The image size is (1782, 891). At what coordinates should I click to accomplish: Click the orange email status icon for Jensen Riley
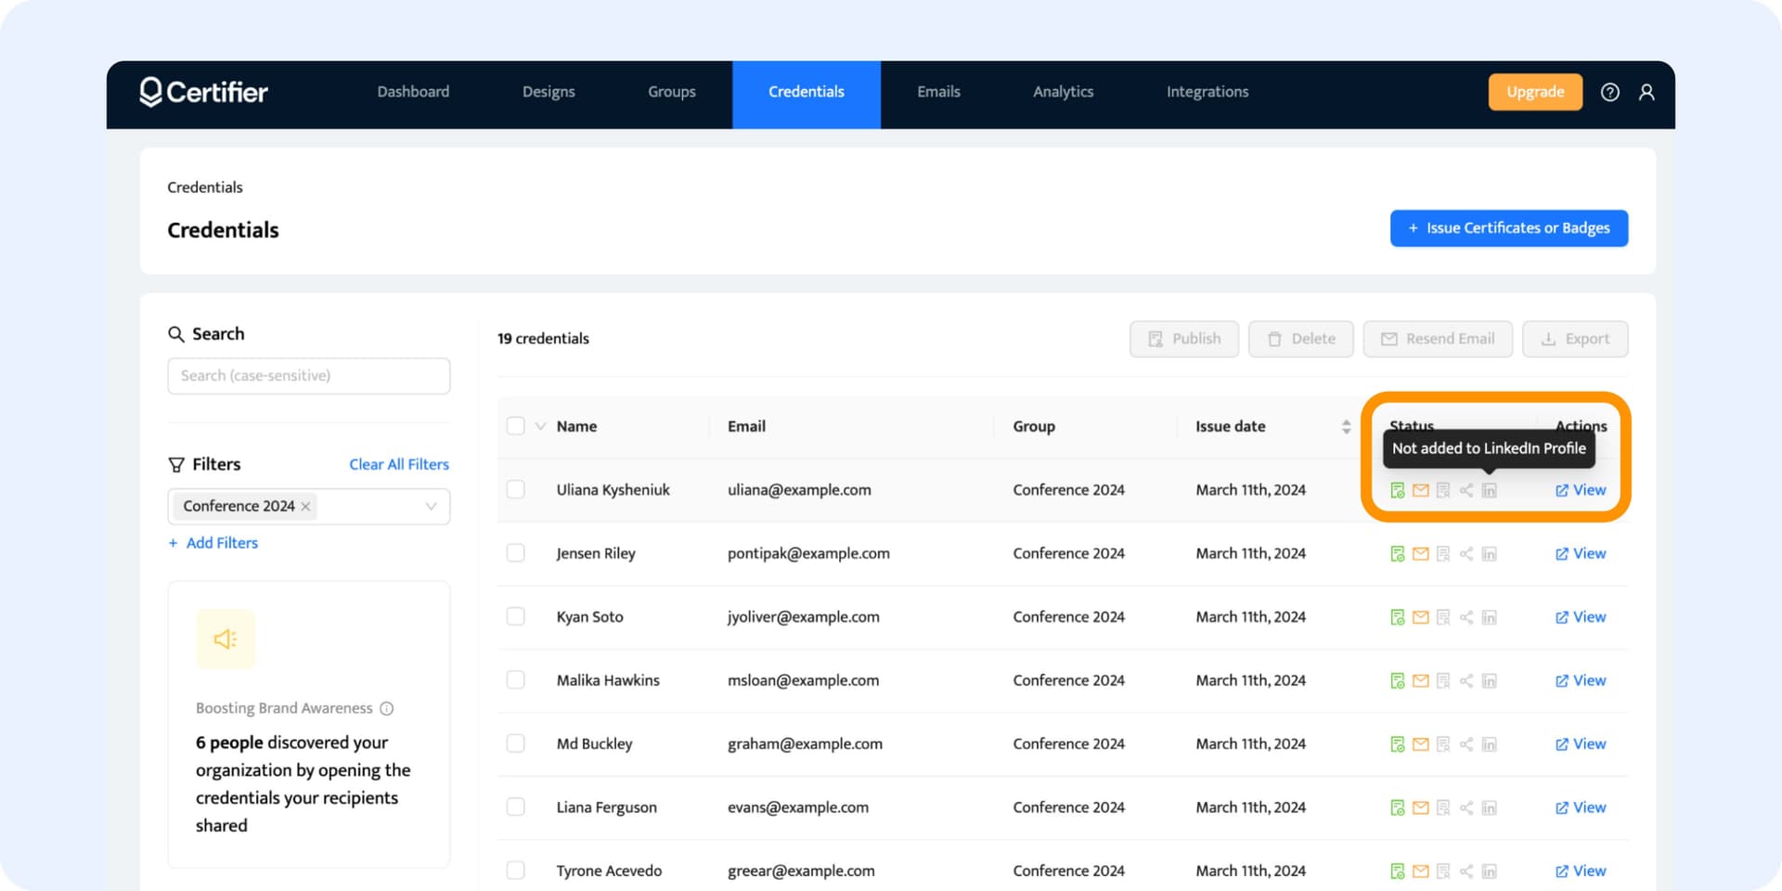(1419, 552)
